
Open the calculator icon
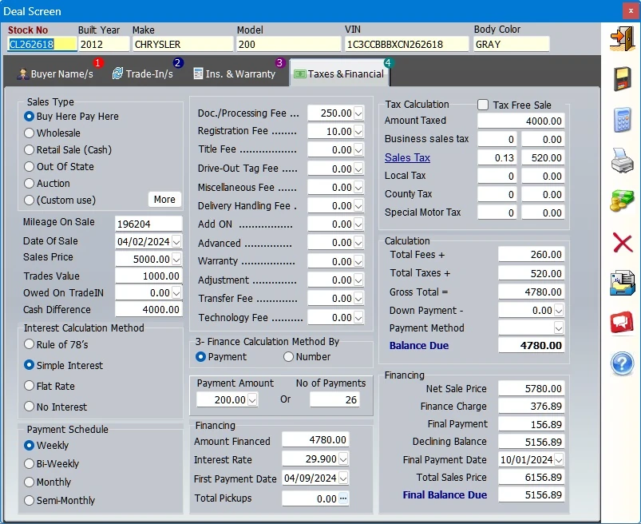[622, 120]
